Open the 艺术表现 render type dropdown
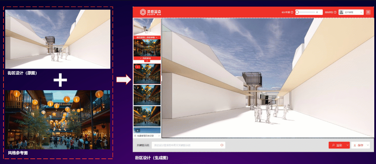This screenshot has height=164, width=376. (351, 12)
